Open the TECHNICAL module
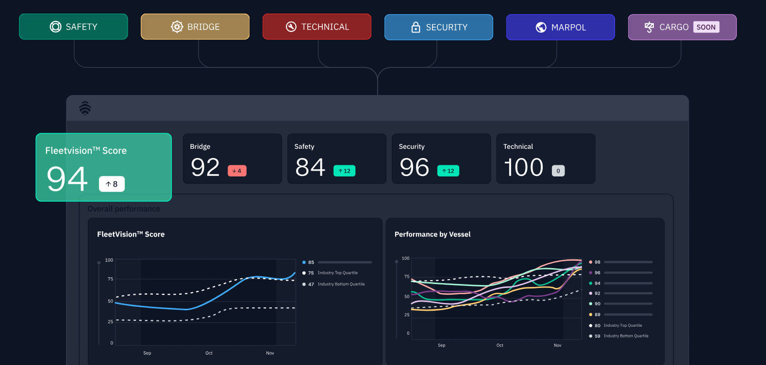Viewport: 766px width, 365px height. pyautogui.click(x=317, y=27)
